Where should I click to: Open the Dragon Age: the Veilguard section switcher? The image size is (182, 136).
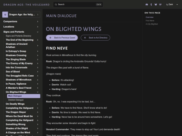pos(21,14)
